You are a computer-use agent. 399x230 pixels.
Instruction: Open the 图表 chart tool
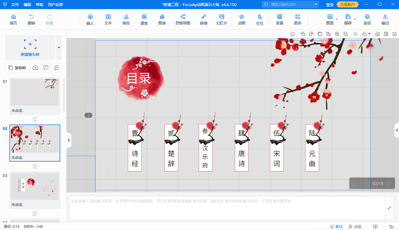[x=162, y=20]
